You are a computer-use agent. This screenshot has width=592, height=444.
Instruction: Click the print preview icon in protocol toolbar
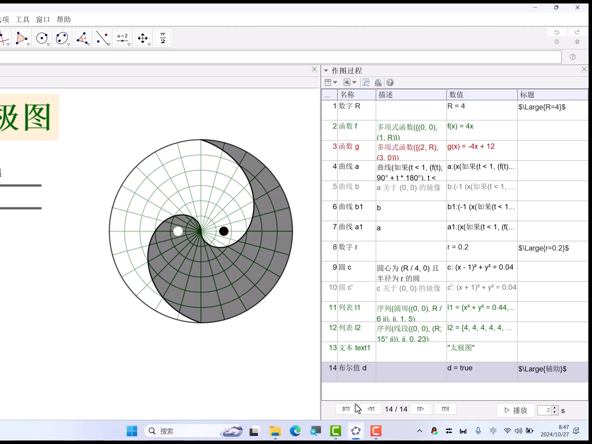click(x=378, y=82)
